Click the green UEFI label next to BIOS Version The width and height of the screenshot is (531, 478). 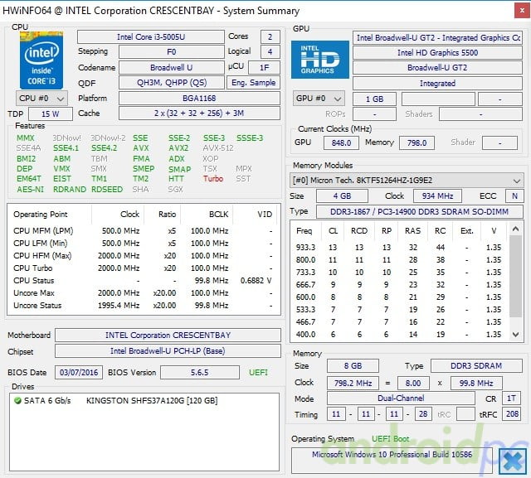(258, 373)
